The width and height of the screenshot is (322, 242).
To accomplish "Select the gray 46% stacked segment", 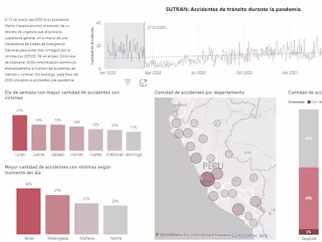I will (308, 138).
